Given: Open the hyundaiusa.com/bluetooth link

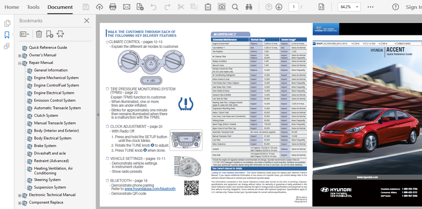Looking at the screenshot, I should pos(150,189).
